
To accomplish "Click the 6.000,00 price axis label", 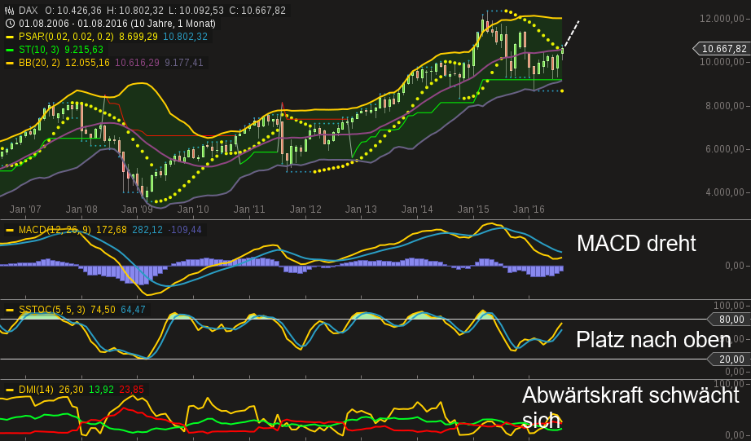I will click(x=725, y=149).
